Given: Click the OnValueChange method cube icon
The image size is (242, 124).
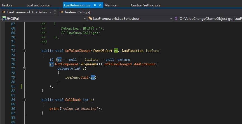Looking at the screenshot, I should [176, 19].
